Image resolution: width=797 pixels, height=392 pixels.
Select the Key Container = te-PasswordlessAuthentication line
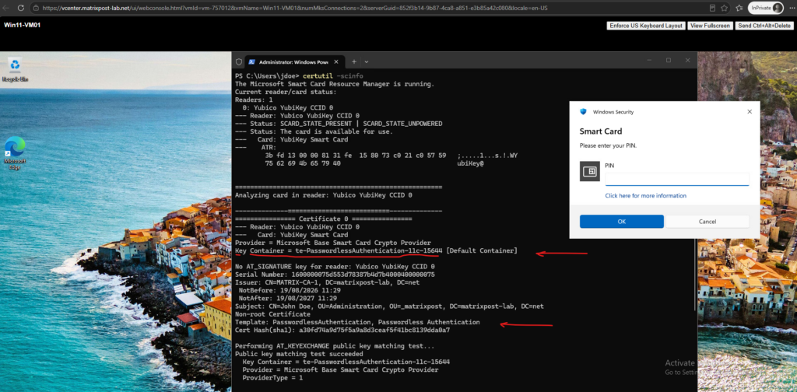coord(376,251)
